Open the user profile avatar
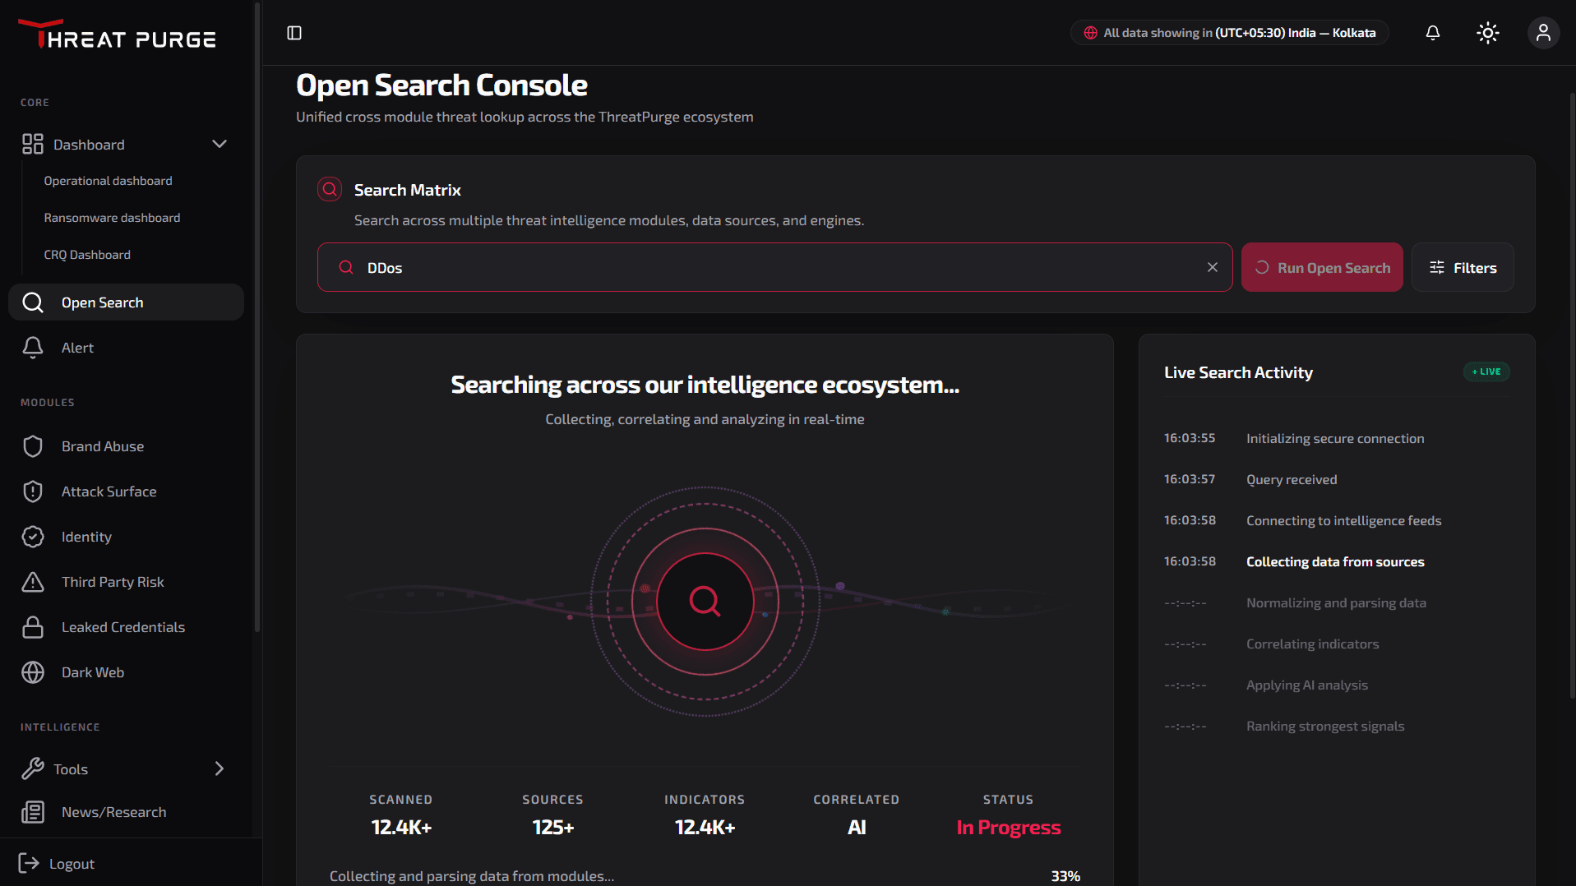This screenshot has height=886, width=1576. click(1543, 33)
